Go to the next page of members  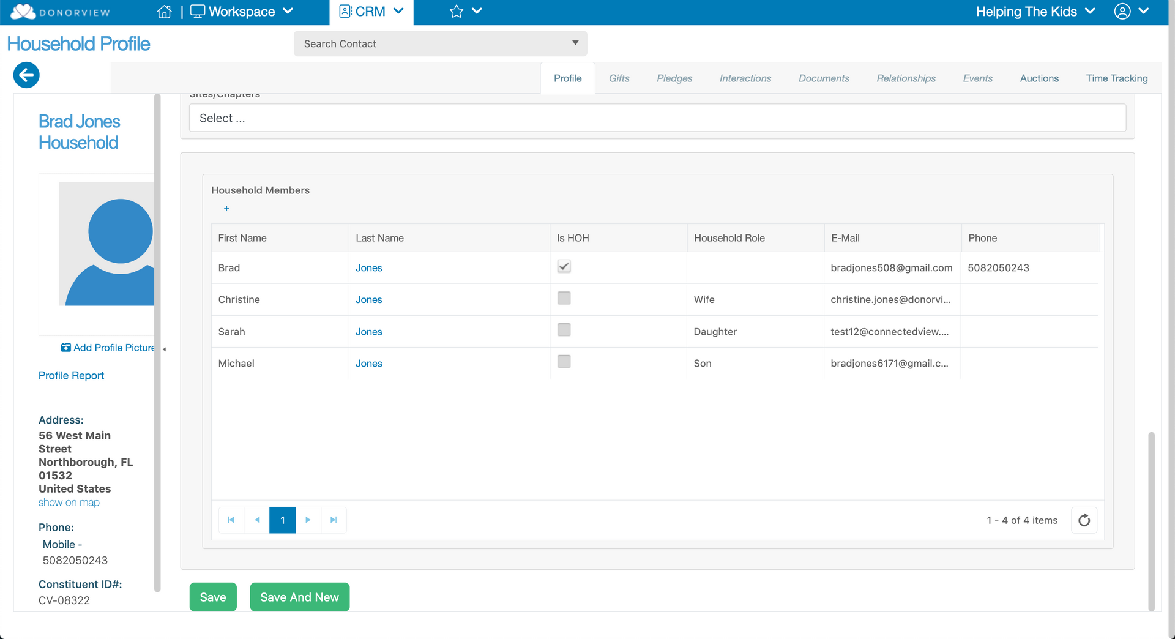coord(308,520)
